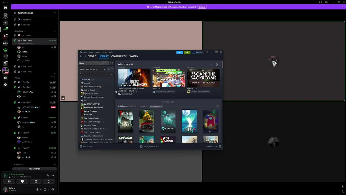Expand headphones output options arrow
This screenshot has width=346, height=195.
point(49,190)
